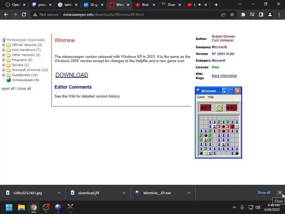Open OBS Studio from taskbar
Screen dimensions: 285x214
tap(46, 207)
